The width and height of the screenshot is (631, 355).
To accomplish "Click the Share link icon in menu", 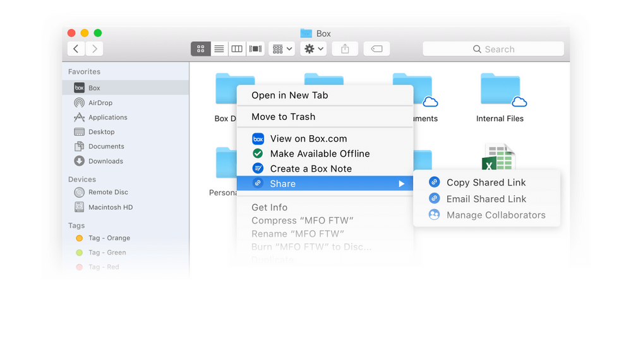I will click(x=258, y=183).
